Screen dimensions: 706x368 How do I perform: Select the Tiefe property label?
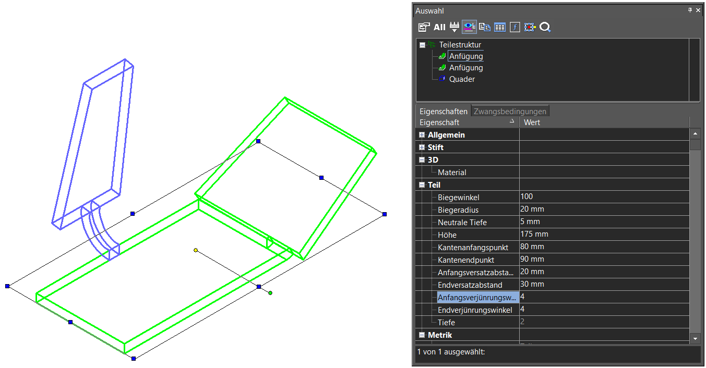click(x=446, y=323)
